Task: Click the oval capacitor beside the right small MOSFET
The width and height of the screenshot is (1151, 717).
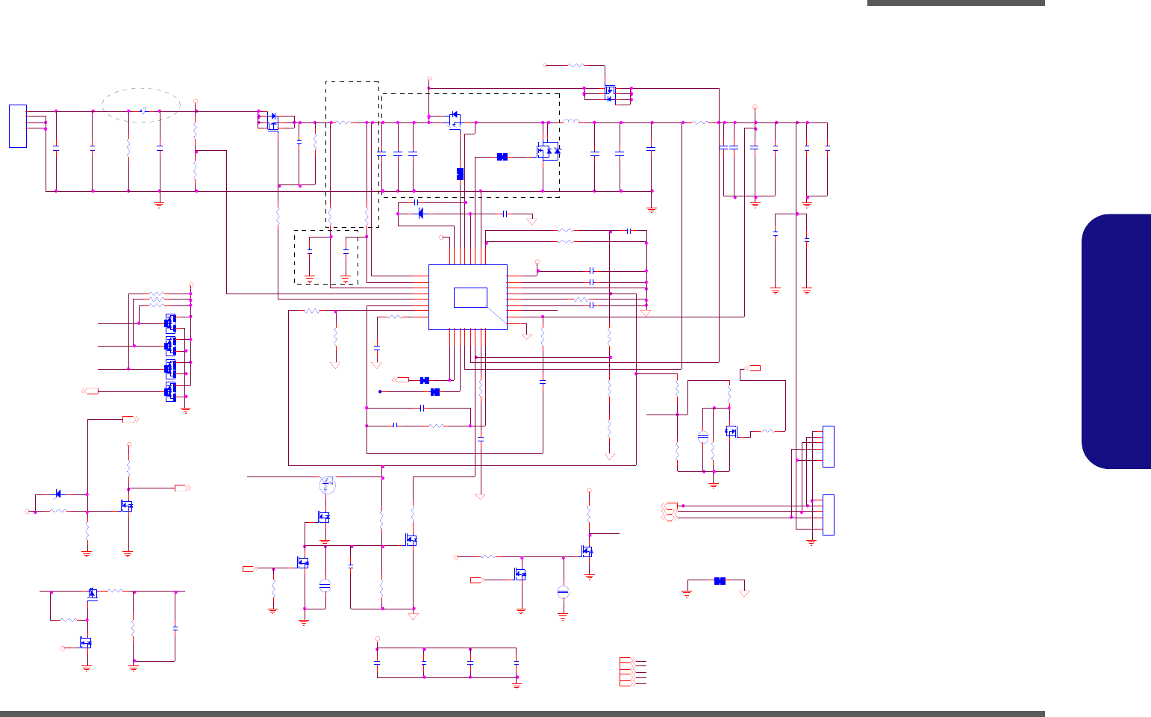Action: click(x=702, y=437)
